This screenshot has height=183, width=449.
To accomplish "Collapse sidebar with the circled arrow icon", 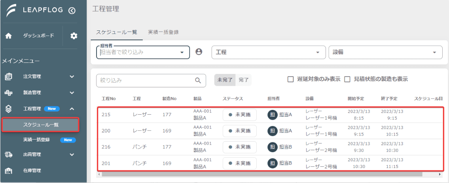I will pos(72,11).
